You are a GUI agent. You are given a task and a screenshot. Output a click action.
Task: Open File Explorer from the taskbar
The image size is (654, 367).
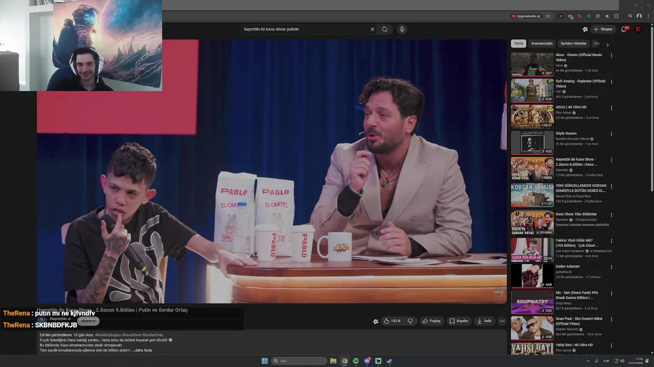click(333, 361)
